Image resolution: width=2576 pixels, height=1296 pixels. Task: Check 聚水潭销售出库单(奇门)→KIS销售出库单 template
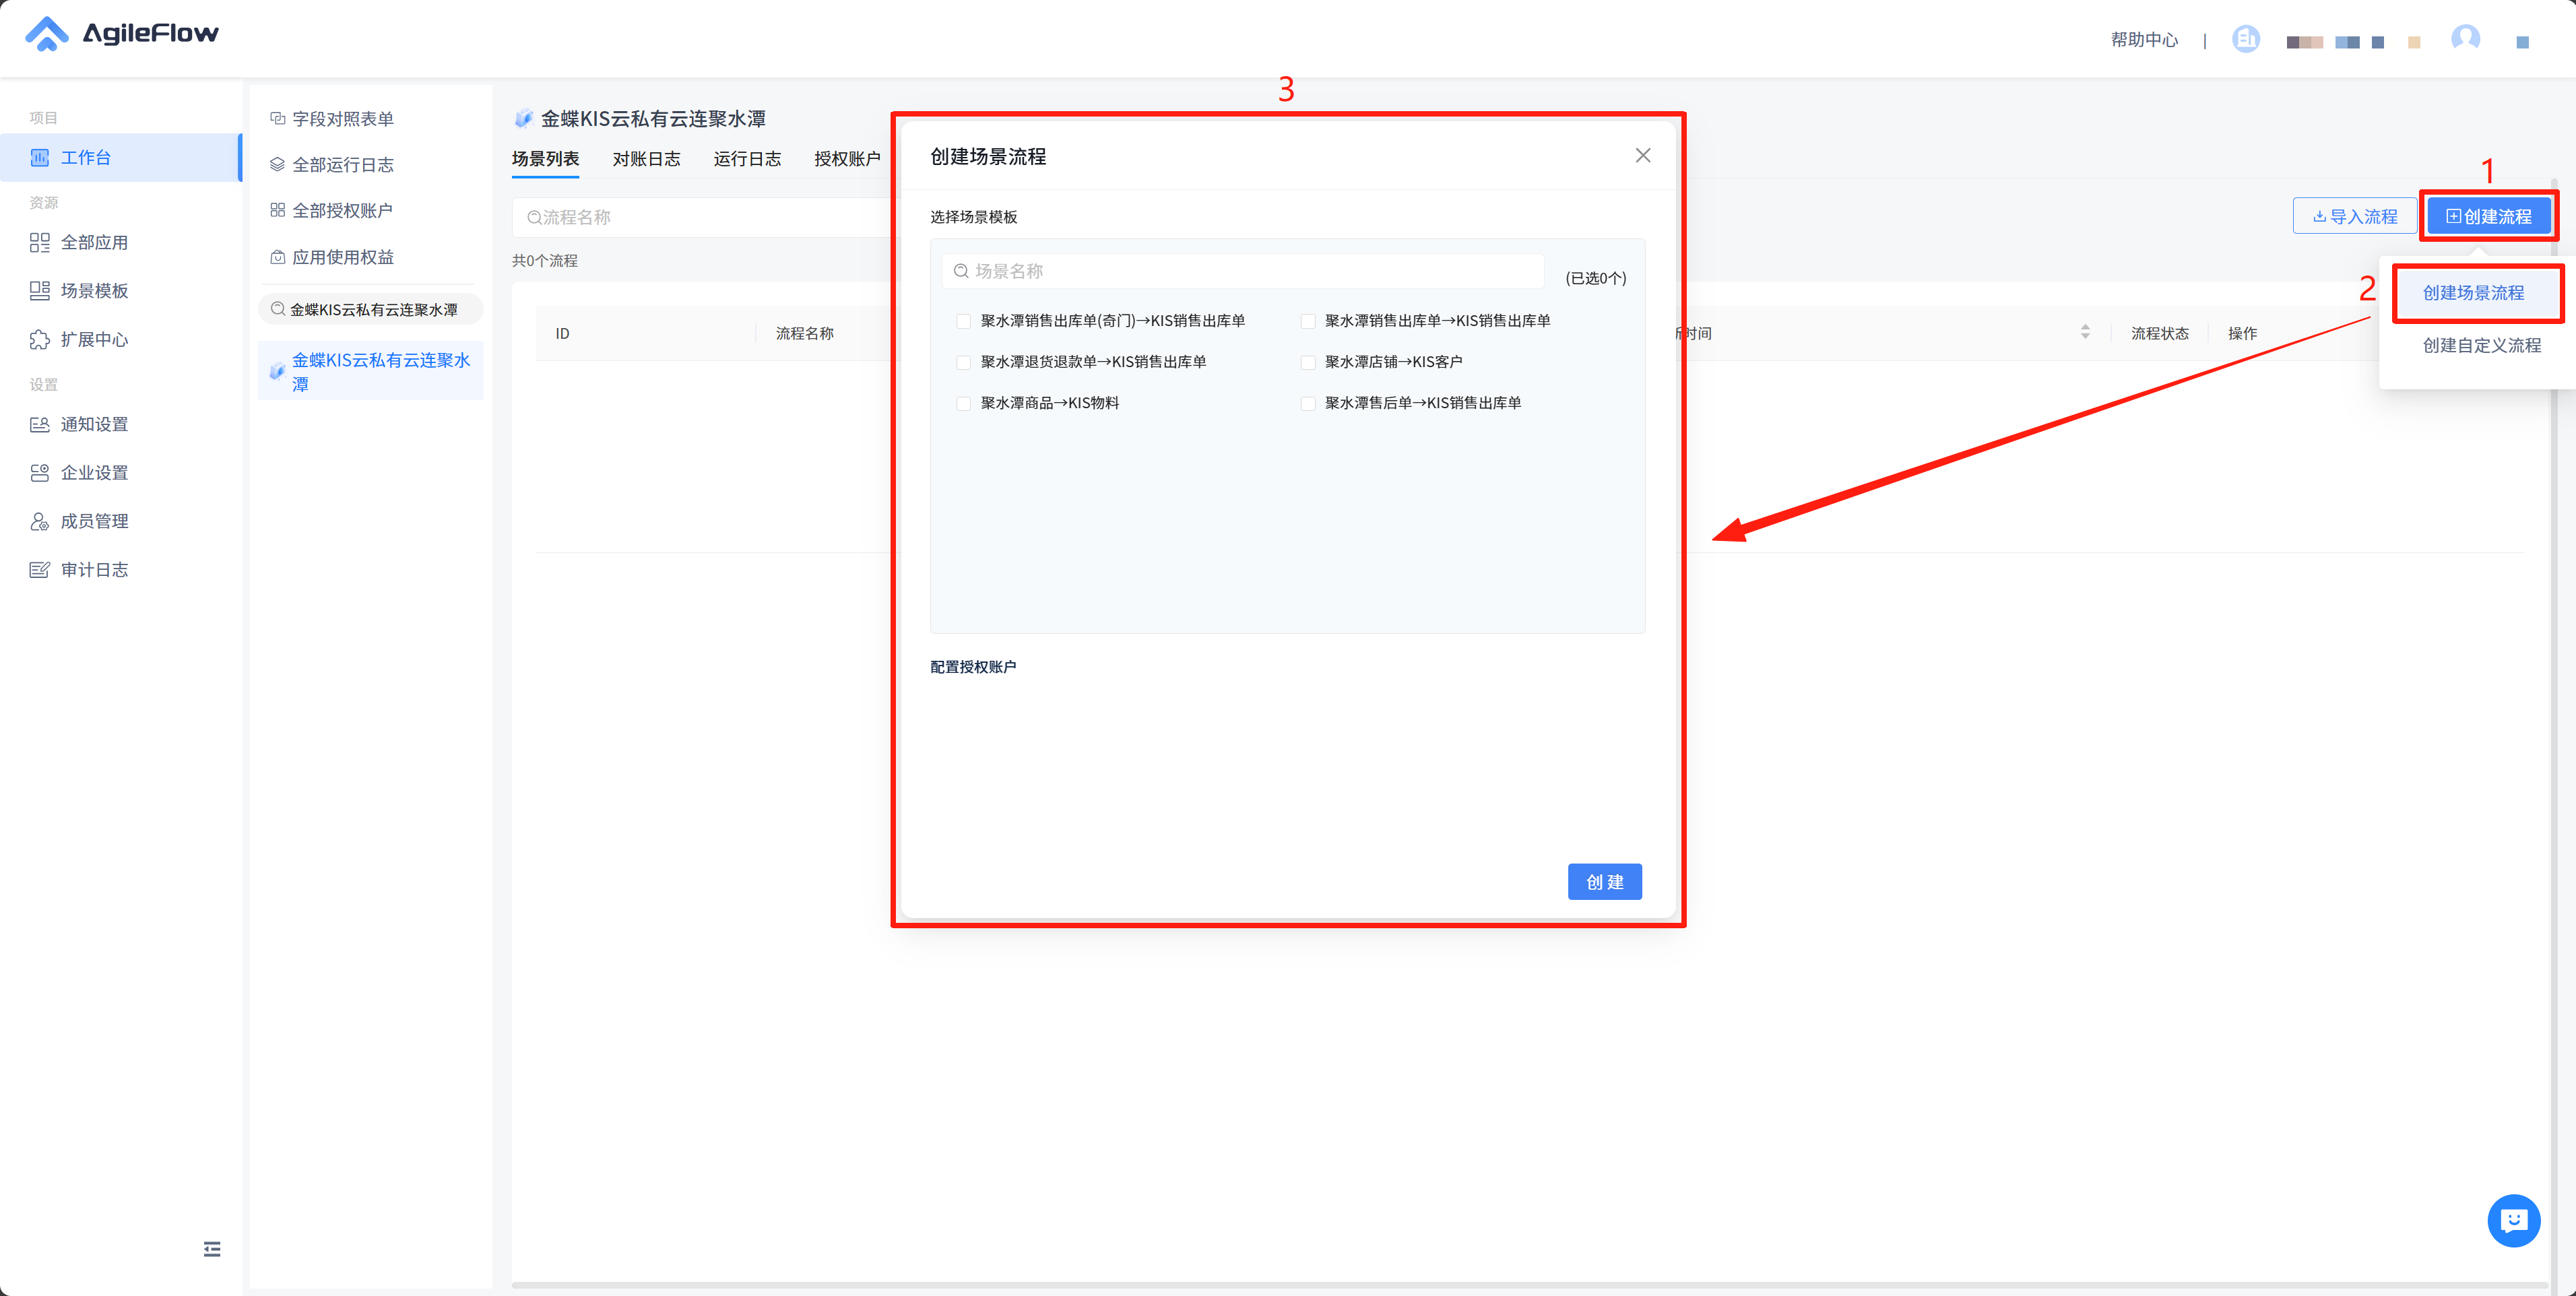[964, 321]
